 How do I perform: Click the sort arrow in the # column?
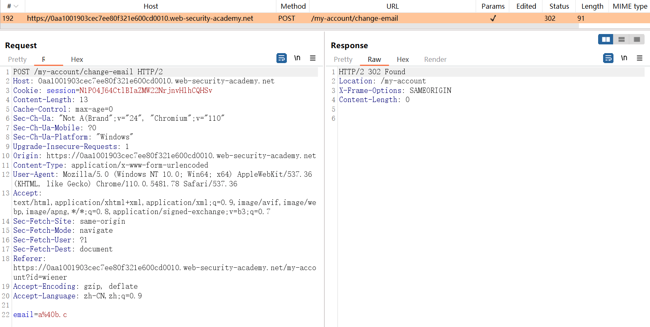coord(16,6)
